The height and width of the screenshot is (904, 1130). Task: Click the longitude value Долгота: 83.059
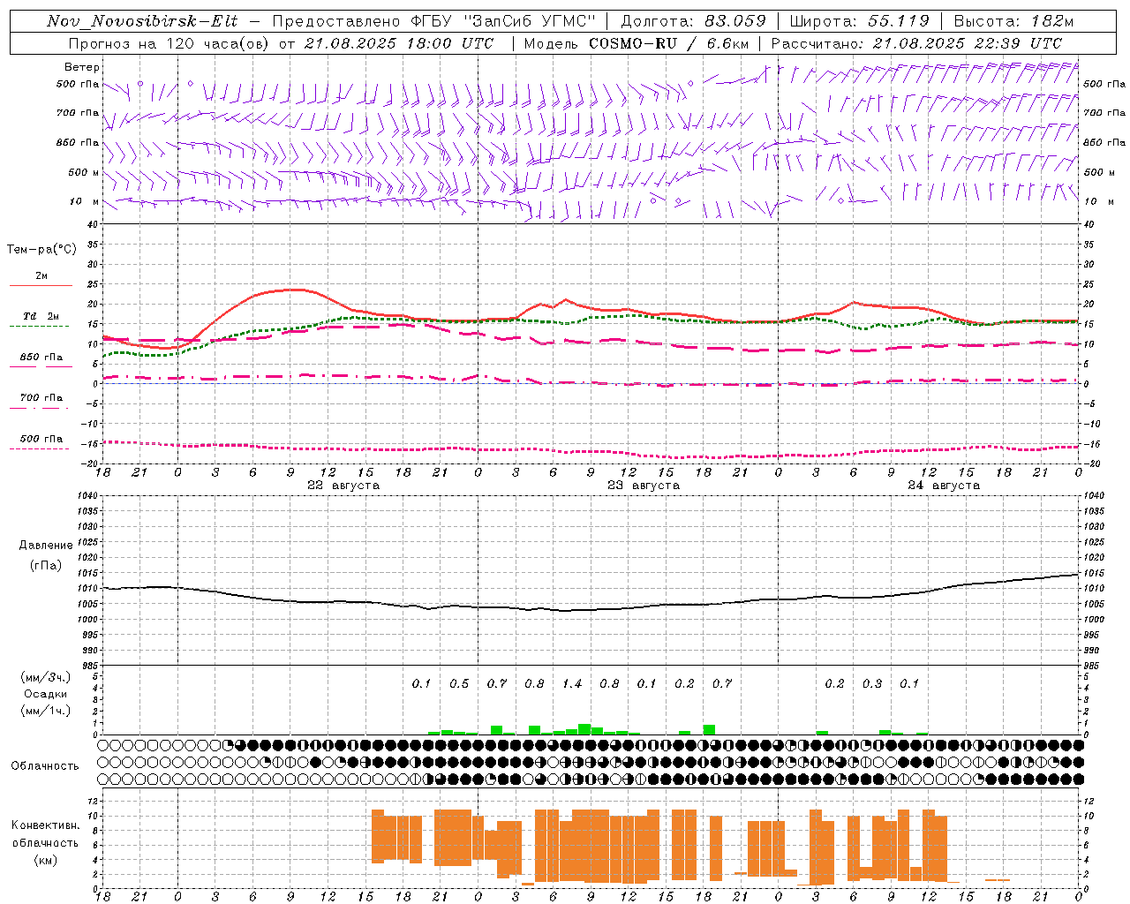693,21
